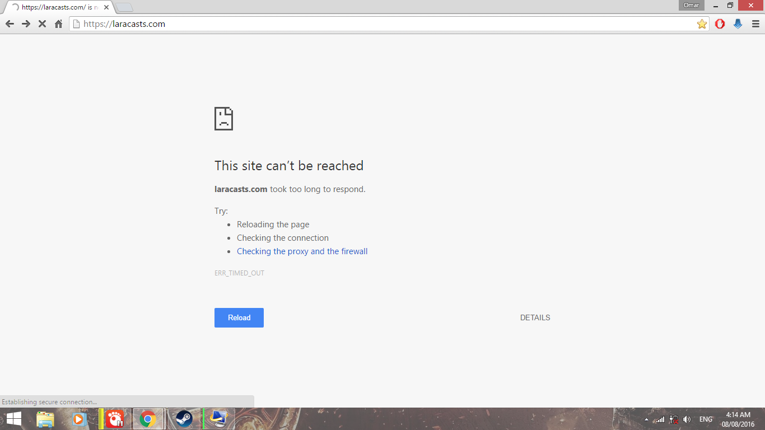Open the blue download extension icon

738,24
